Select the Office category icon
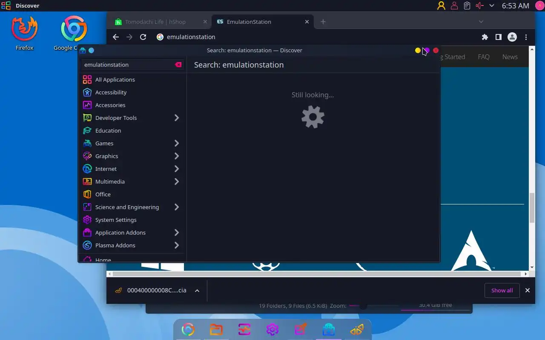 click(87, 194)
